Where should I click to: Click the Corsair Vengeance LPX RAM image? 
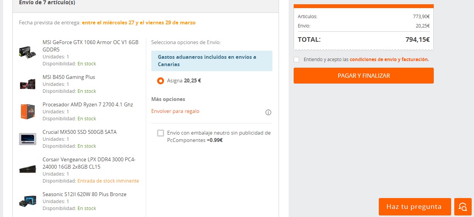[x=27, y=169]
